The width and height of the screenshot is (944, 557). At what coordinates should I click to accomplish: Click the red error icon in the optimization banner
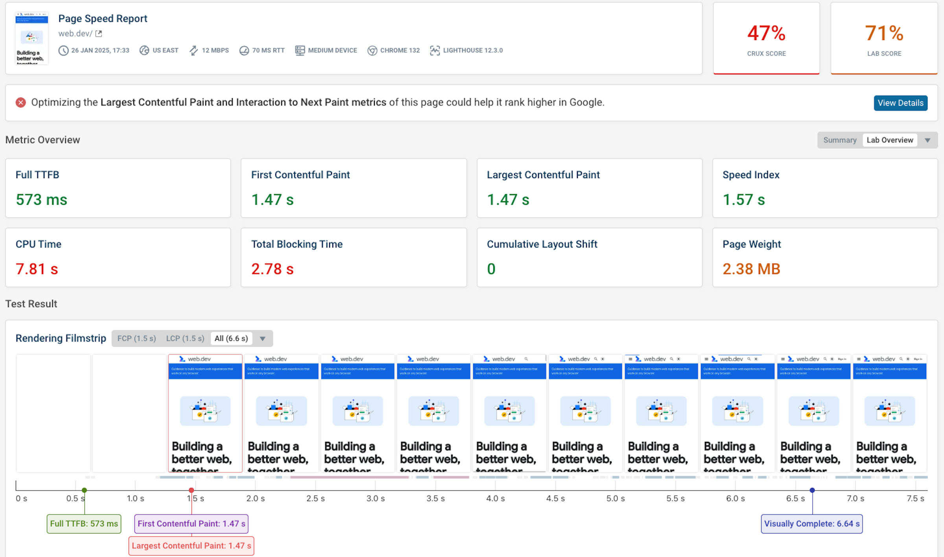click(20, 102)
